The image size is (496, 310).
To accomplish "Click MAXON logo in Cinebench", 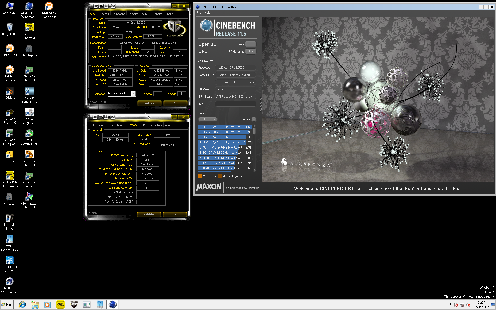I will point(209,187).
